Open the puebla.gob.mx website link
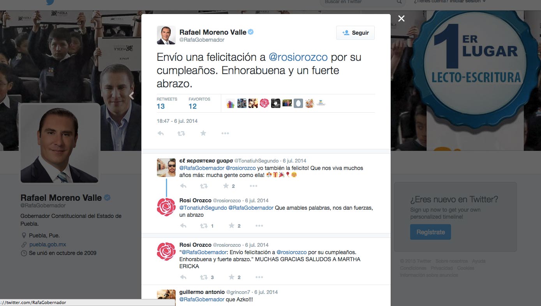Image resolution: width=541 pixels, height=306 pixels. 48,244
